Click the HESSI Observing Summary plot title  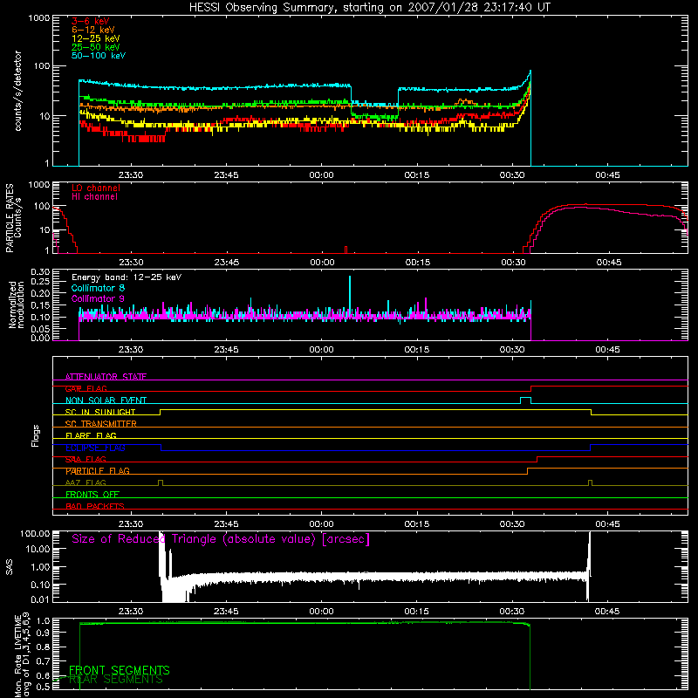pyautogui.click(x=369, y=8)
